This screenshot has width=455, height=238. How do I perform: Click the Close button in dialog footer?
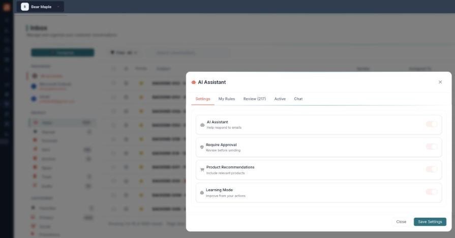401,222
